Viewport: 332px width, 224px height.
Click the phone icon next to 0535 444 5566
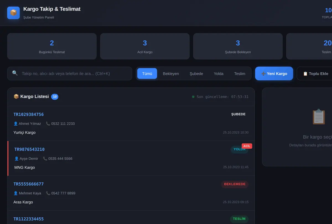tap(45, 159)
